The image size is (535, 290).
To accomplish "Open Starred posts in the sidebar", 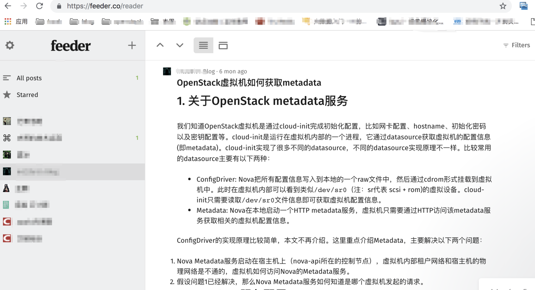I will (x=72, y=95).
